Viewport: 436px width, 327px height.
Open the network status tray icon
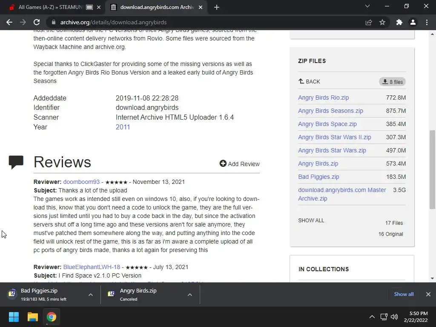click(x=384, y=317)
